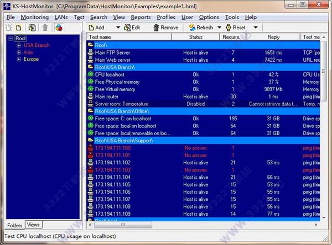Sort by Test name column header
This screenshot has height=245, width=332.
click(129, 37)
